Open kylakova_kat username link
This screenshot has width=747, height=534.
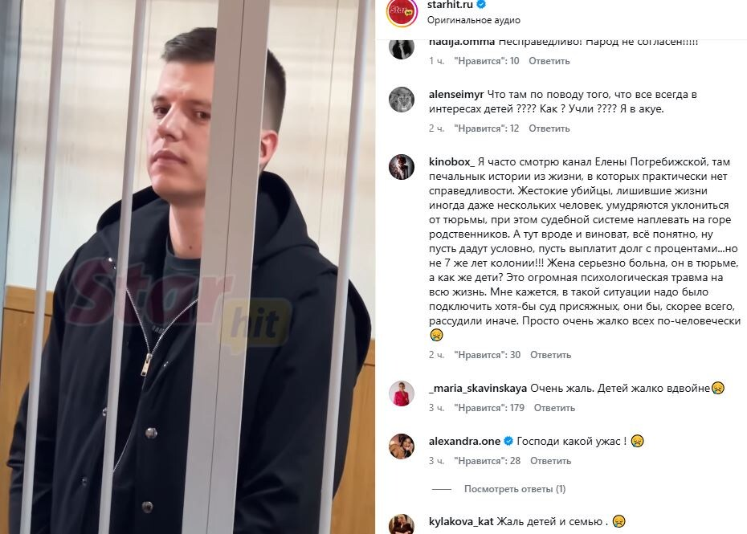tap(461, 522)
